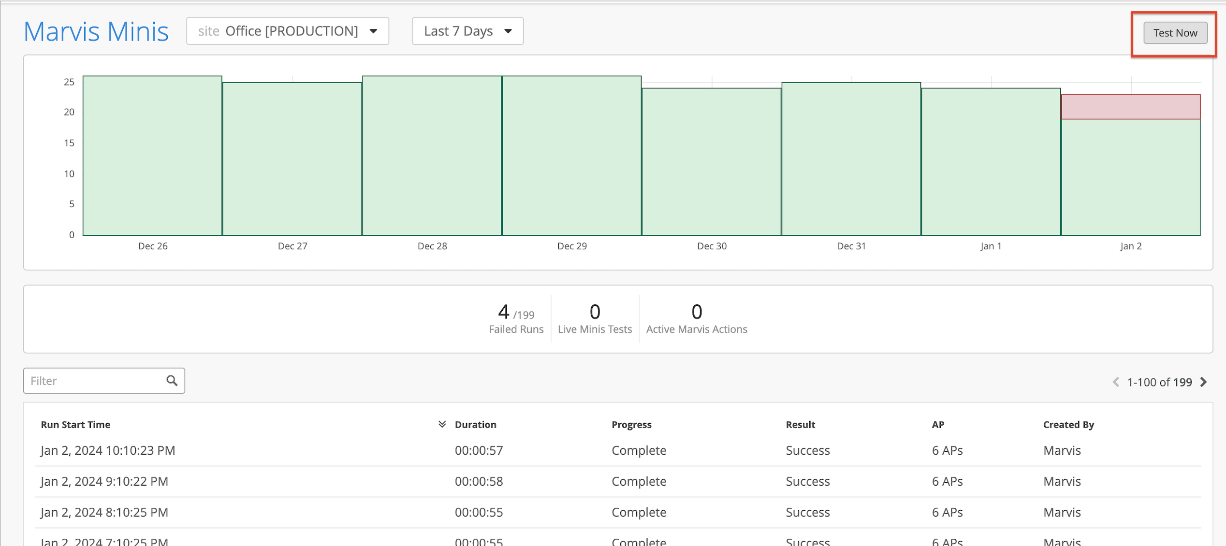
Task: Click the Test Now button
Action: [1175, 33]
